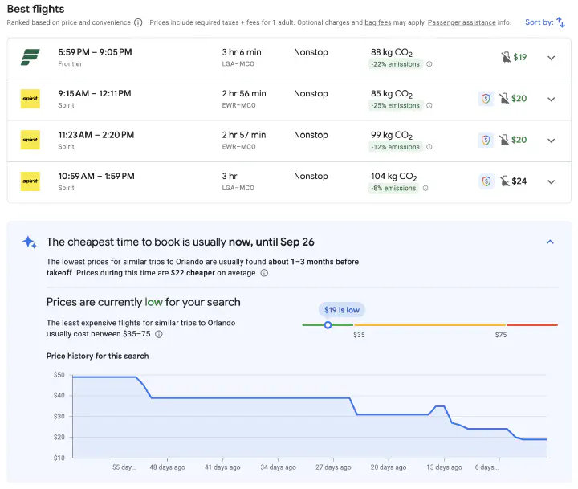Click info icon after $22 cheaper on average

tap(264, 273)
